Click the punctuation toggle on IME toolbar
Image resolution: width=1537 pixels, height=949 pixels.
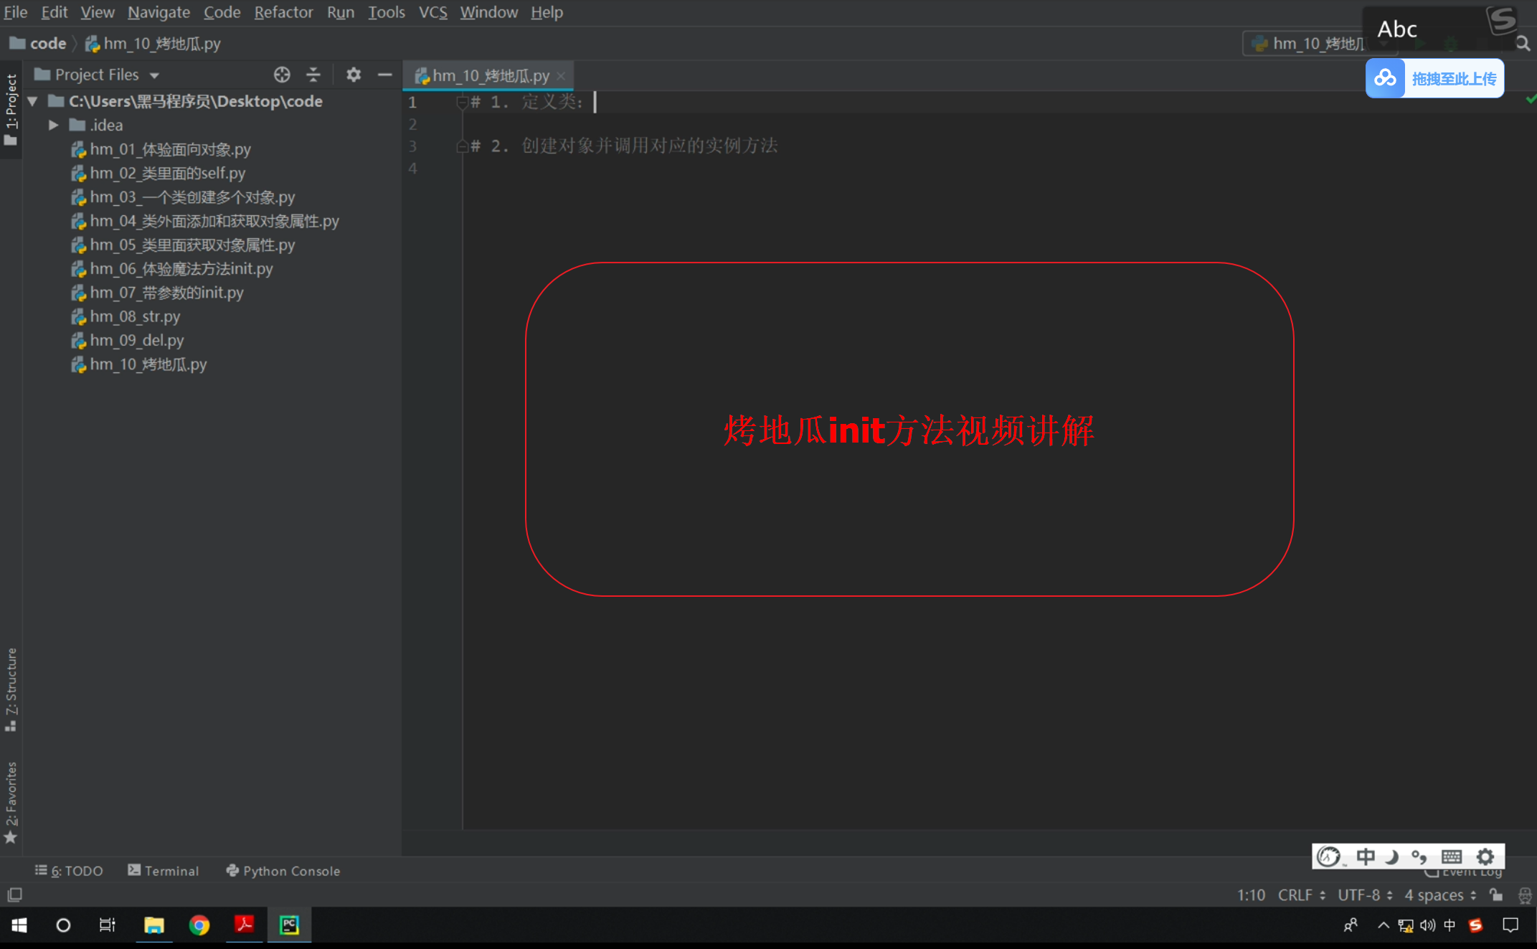[x=1419, y=856]
